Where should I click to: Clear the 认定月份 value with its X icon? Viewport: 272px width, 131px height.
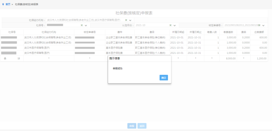(171, 25)
